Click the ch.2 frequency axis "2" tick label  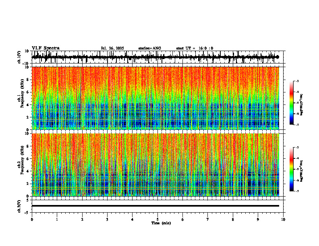pos(28,184)
